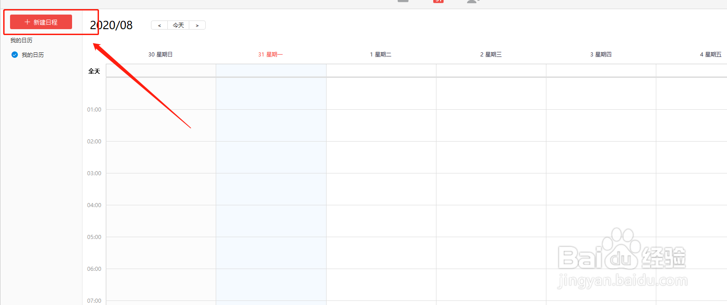Pick the 04:00 slot on 3 星期四
The width and height of the screenshot is (727, 305).
601,221
